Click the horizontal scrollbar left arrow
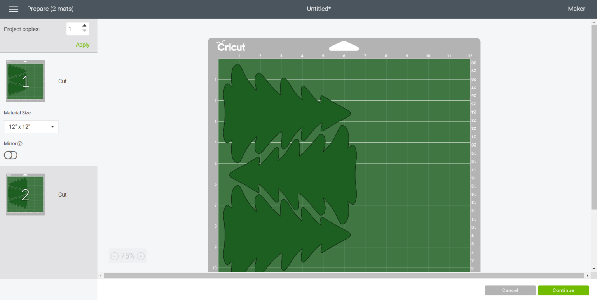 coord(101,276)
